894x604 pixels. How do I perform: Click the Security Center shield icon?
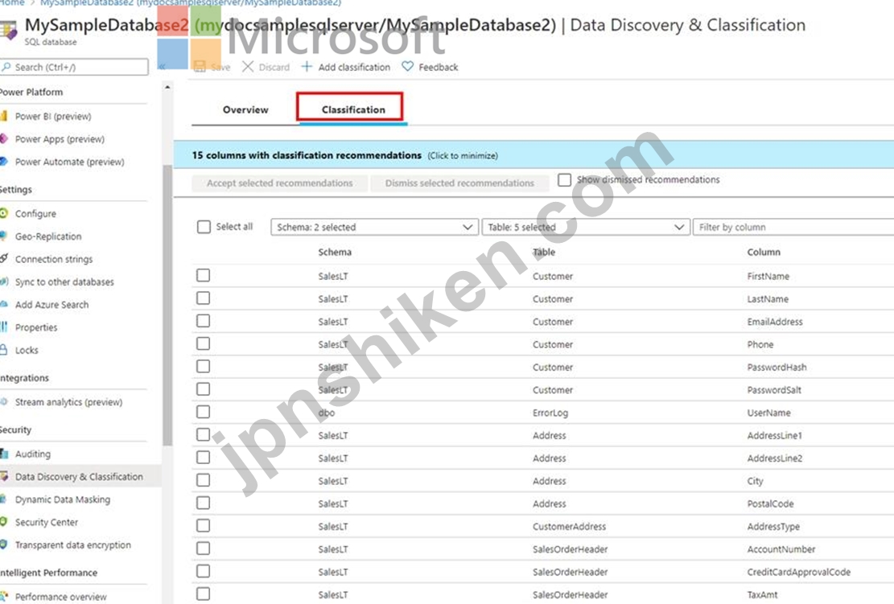click(x=3, y=522)
